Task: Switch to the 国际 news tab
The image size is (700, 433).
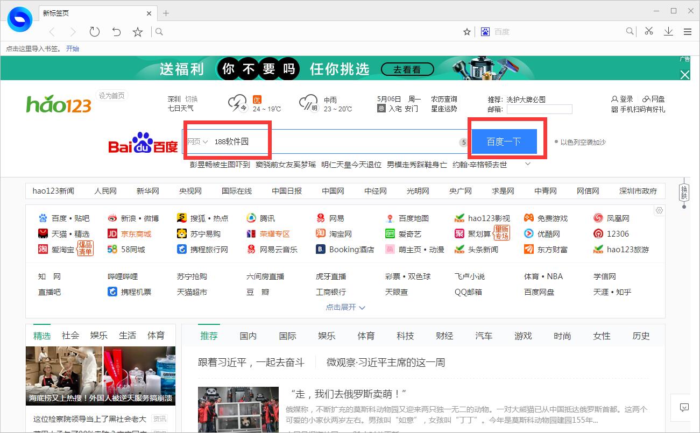Action: coord(287,336)
